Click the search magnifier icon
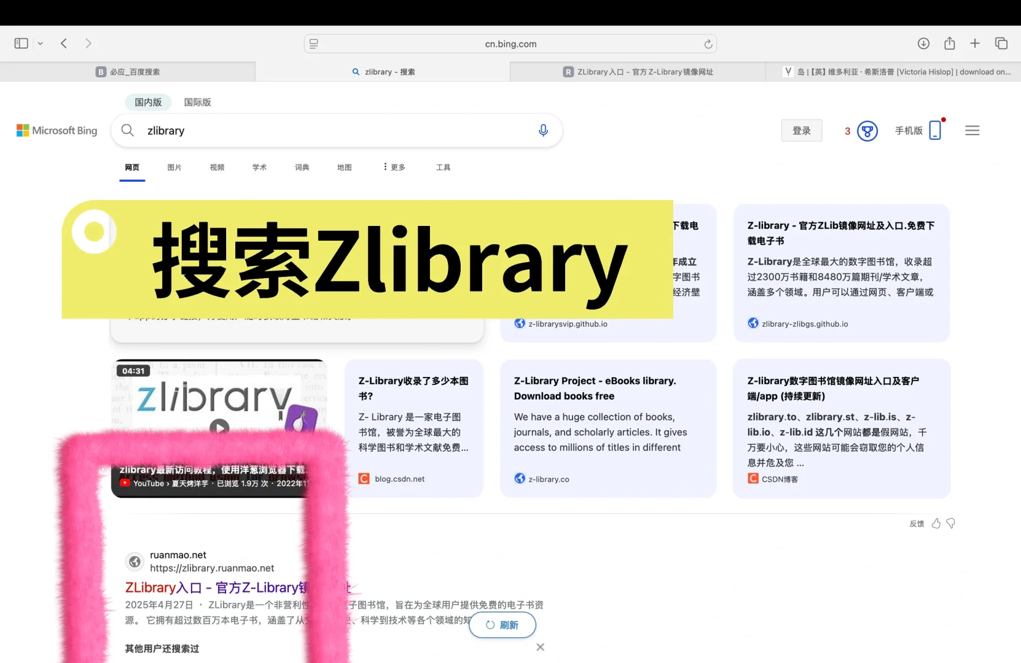The width and height of the screenshot is (1021, 663). pos(127,130)
